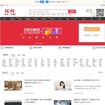The image size is (105, 105).
Task: Open the 首页 navigation item
Action: pyautogui.click(x=4, y=19)
